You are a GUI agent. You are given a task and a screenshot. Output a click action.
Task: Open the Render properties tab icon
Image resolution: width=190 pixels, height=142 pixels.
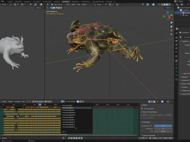tap(177, 37)
